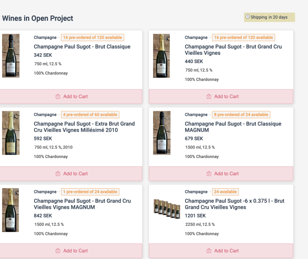
Task: Open the bottle thumbnail of the 440 SEK wine
Action: [161, 56]
